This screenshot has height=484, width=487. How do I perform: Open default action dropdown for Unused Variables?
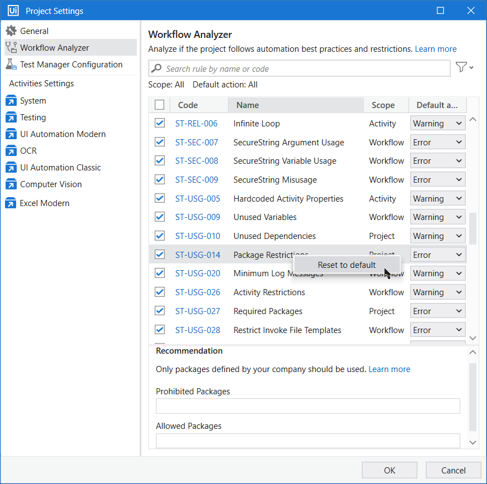[437, 217]
